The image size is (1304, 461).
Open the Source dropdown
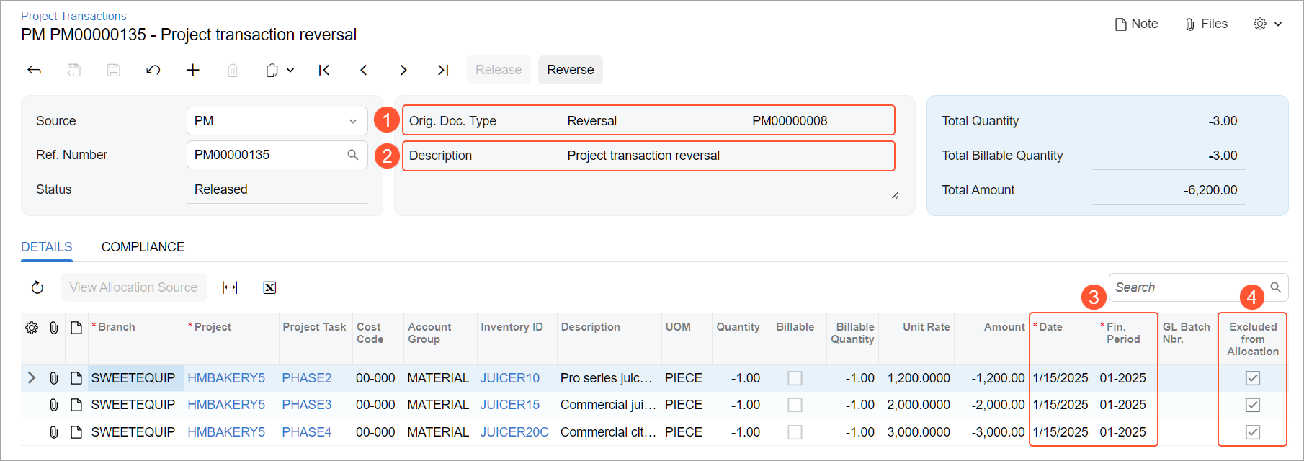coord(352,121)
